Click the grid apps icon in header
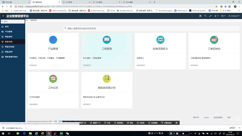Image resolution: width=242 pixels, height=136 pixels. point(200,16)
